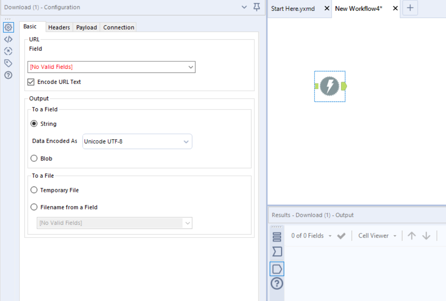Select the Download tool on the canvas
This screenshot has height=301, width=446.
click(330, 86)
